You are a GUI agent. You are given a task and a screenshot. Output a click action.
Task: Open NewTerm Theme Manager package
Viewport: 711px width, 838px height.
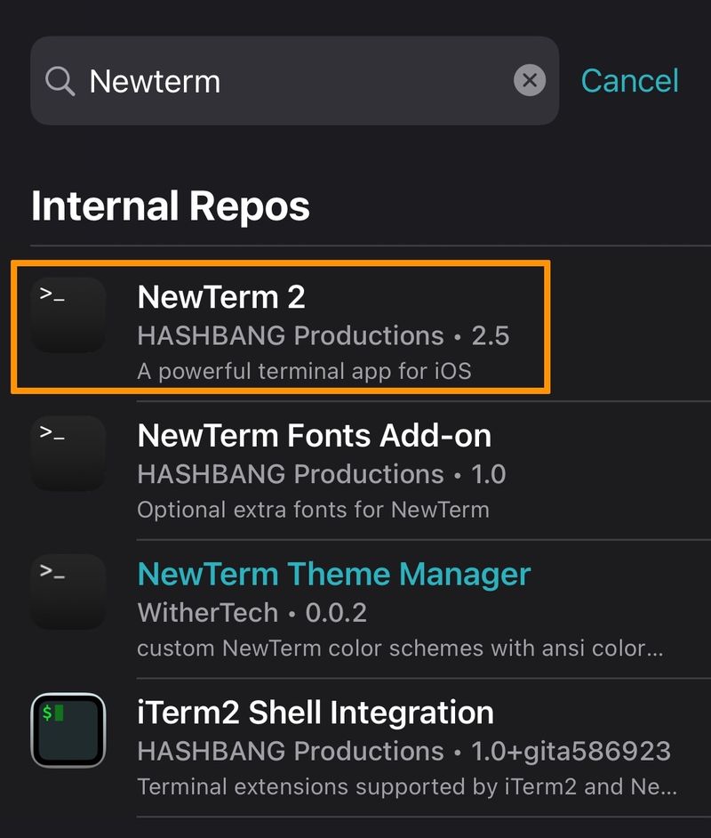click(x=333, y=575)
